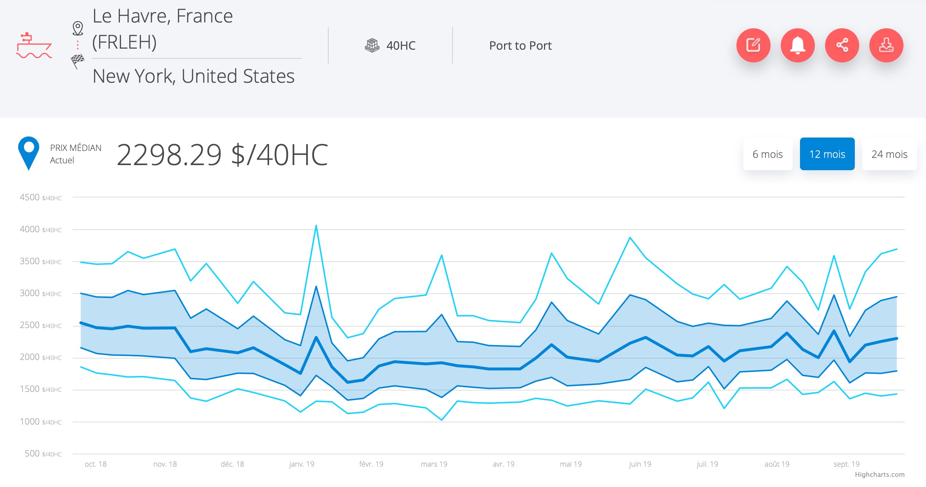Click the janv. 19 peak on top line
Screen dimensions: 926x487
(316, 225)
